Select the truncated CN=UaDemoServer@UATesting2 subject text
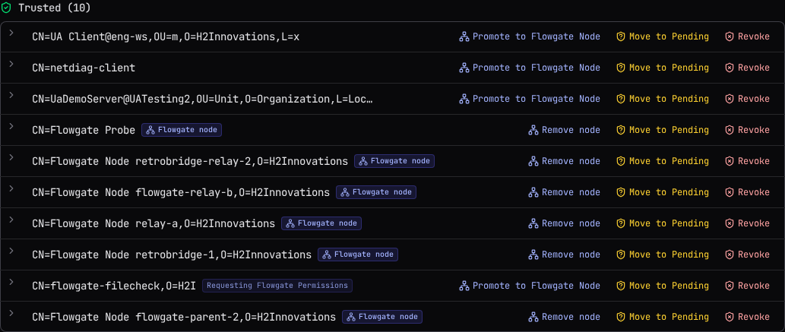Viewport: 785px width, 332px height. pos(202,99)
